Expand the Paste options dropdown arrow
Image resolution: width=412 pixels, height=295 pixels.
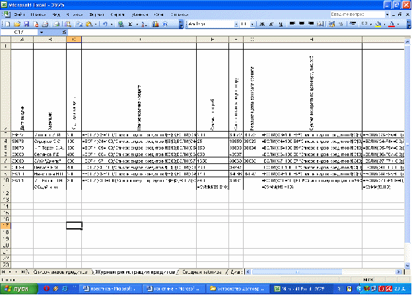[x=96, y=24]
